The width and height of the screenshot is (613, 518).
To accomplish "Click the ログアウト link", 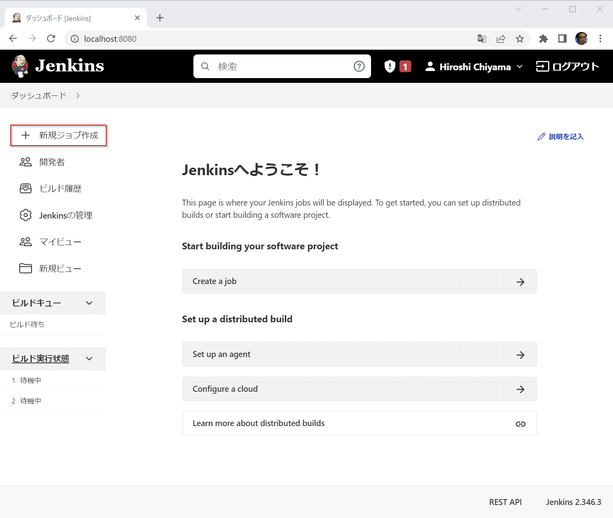I will (567, 66).
